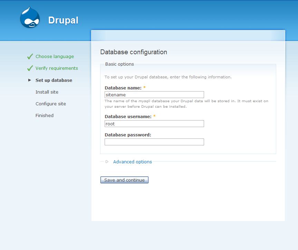The image size is (298, 250).
Task: Click the Database username label
Action: click(128, 116)
